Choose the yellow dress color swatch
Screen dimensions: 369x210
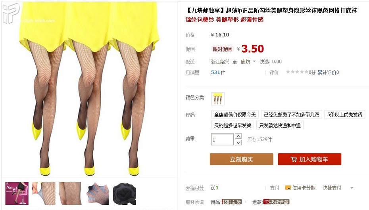pyautogui.click(x=218, y=99)
